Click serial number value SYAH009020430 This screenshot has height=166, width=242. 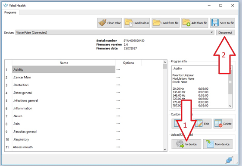click(x=134, y=41)
